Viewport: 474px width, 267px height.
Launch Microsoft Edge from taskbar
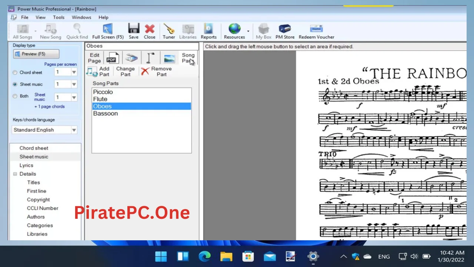click(204, 256)
